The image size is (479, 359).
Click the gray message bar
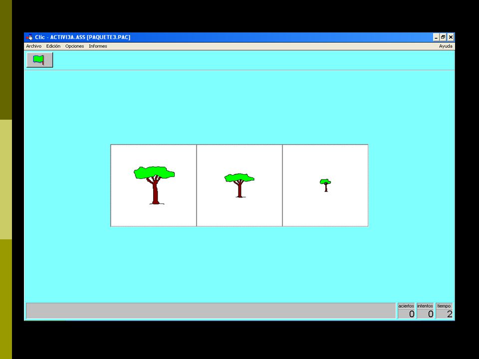coord(211,311)
